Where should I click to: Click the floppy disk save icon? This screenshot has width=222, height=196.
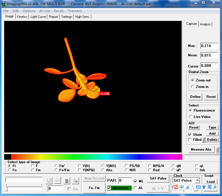click(x=49, y=181)
